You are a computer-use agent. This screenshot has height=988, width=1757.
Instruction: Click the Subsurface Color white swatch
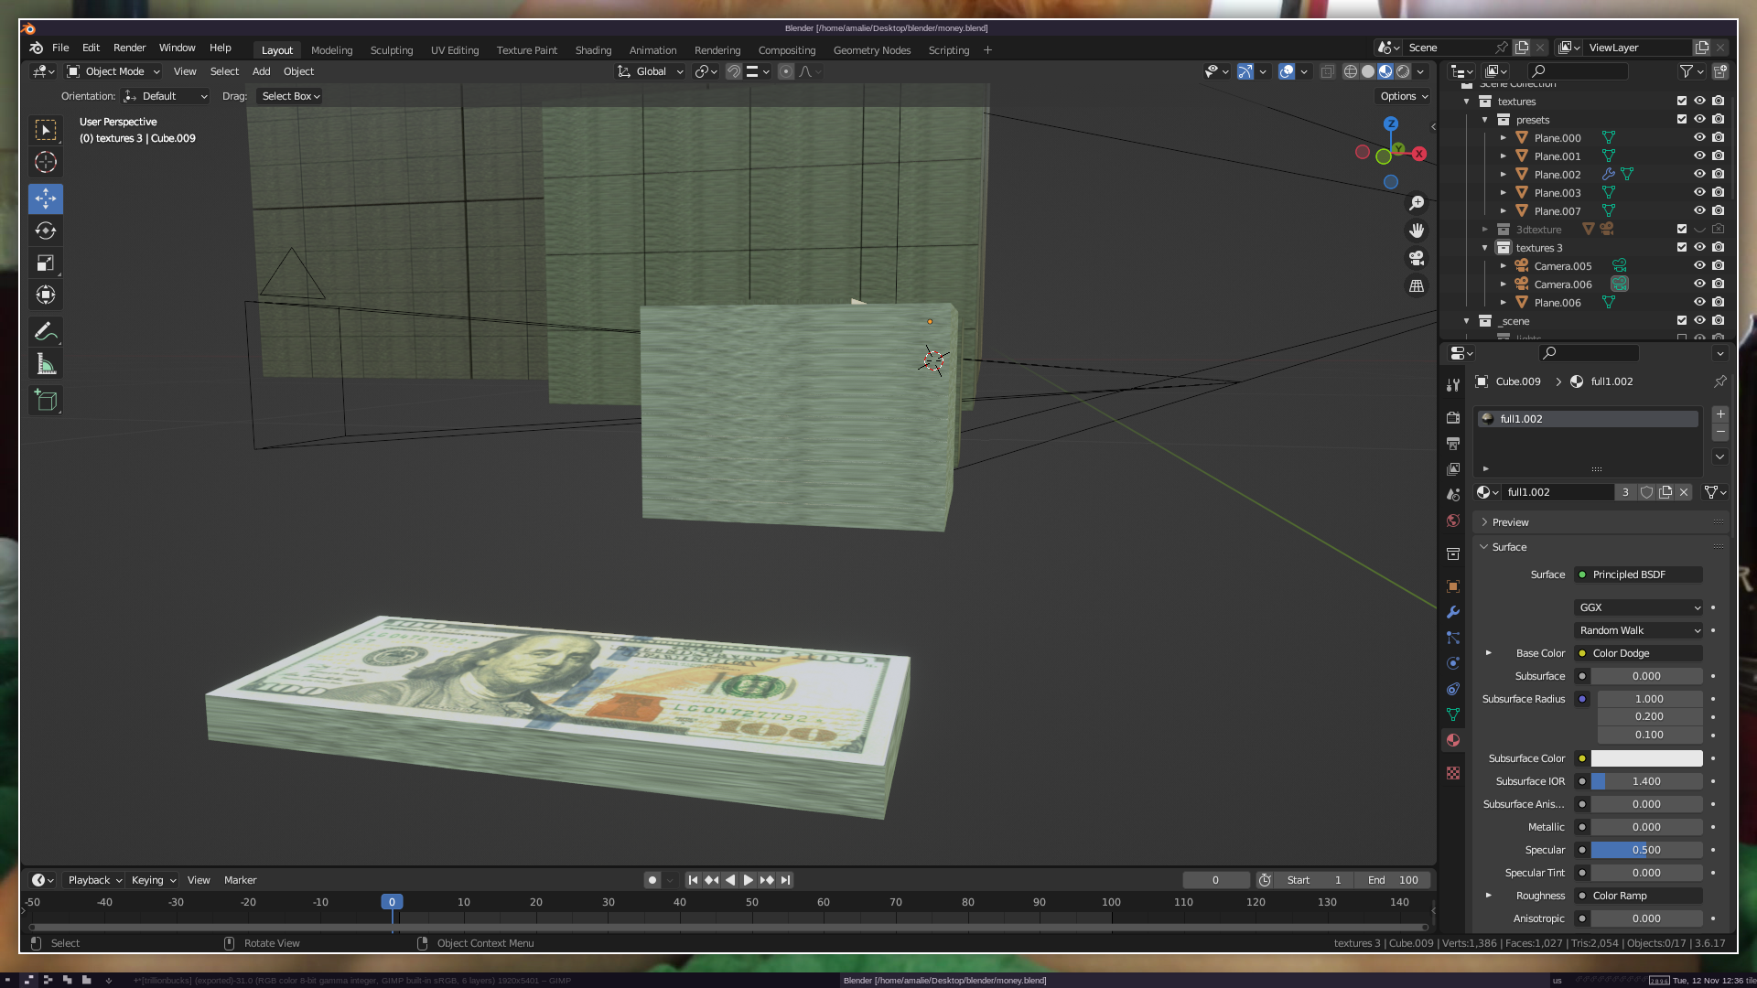click(x=1646, y=758)
